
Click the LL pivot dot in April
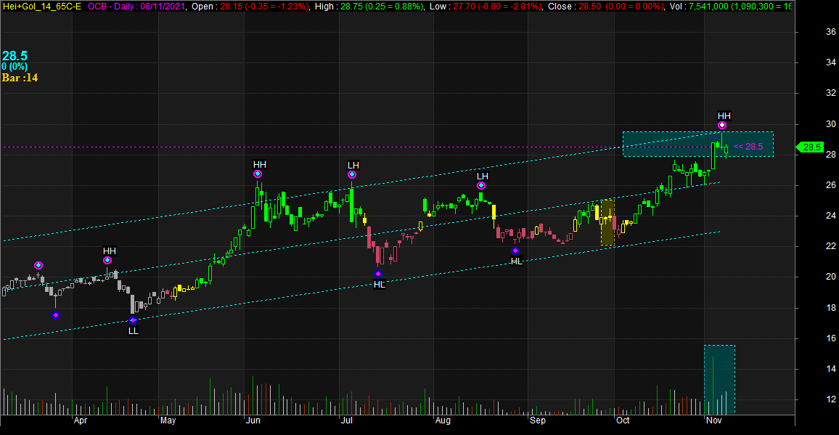132,320
